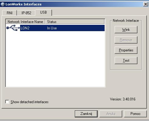
Task: Click the Remove button
Action: (126, 40)
